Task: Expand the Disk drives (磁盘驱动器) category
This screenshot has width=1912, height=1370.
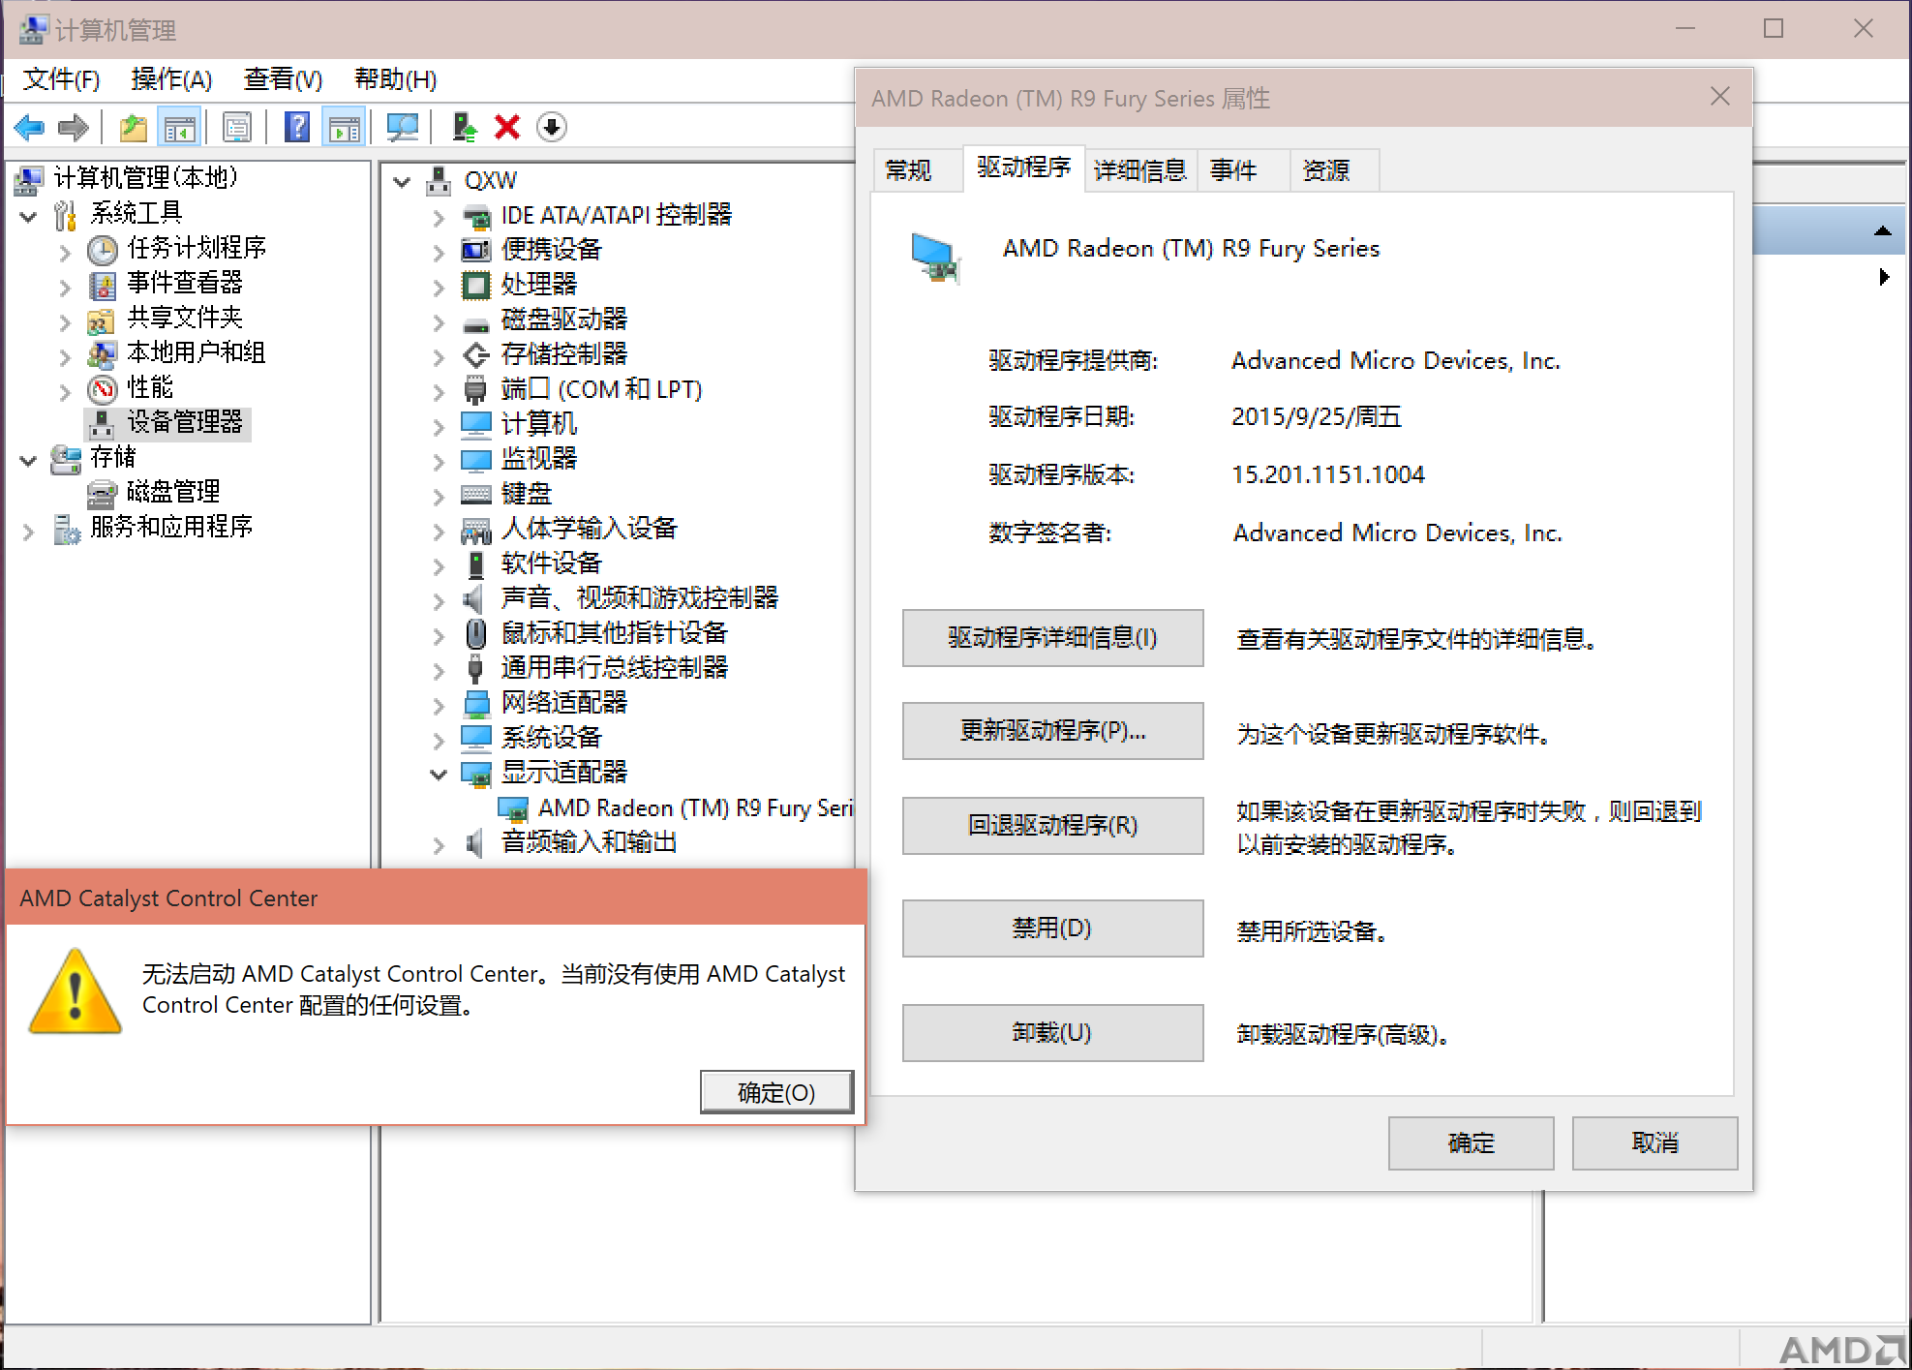Action: [x=439, y=321]
